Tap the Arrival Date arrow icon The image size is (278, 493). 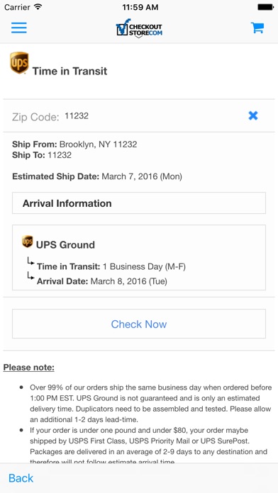tap(30, 276)
